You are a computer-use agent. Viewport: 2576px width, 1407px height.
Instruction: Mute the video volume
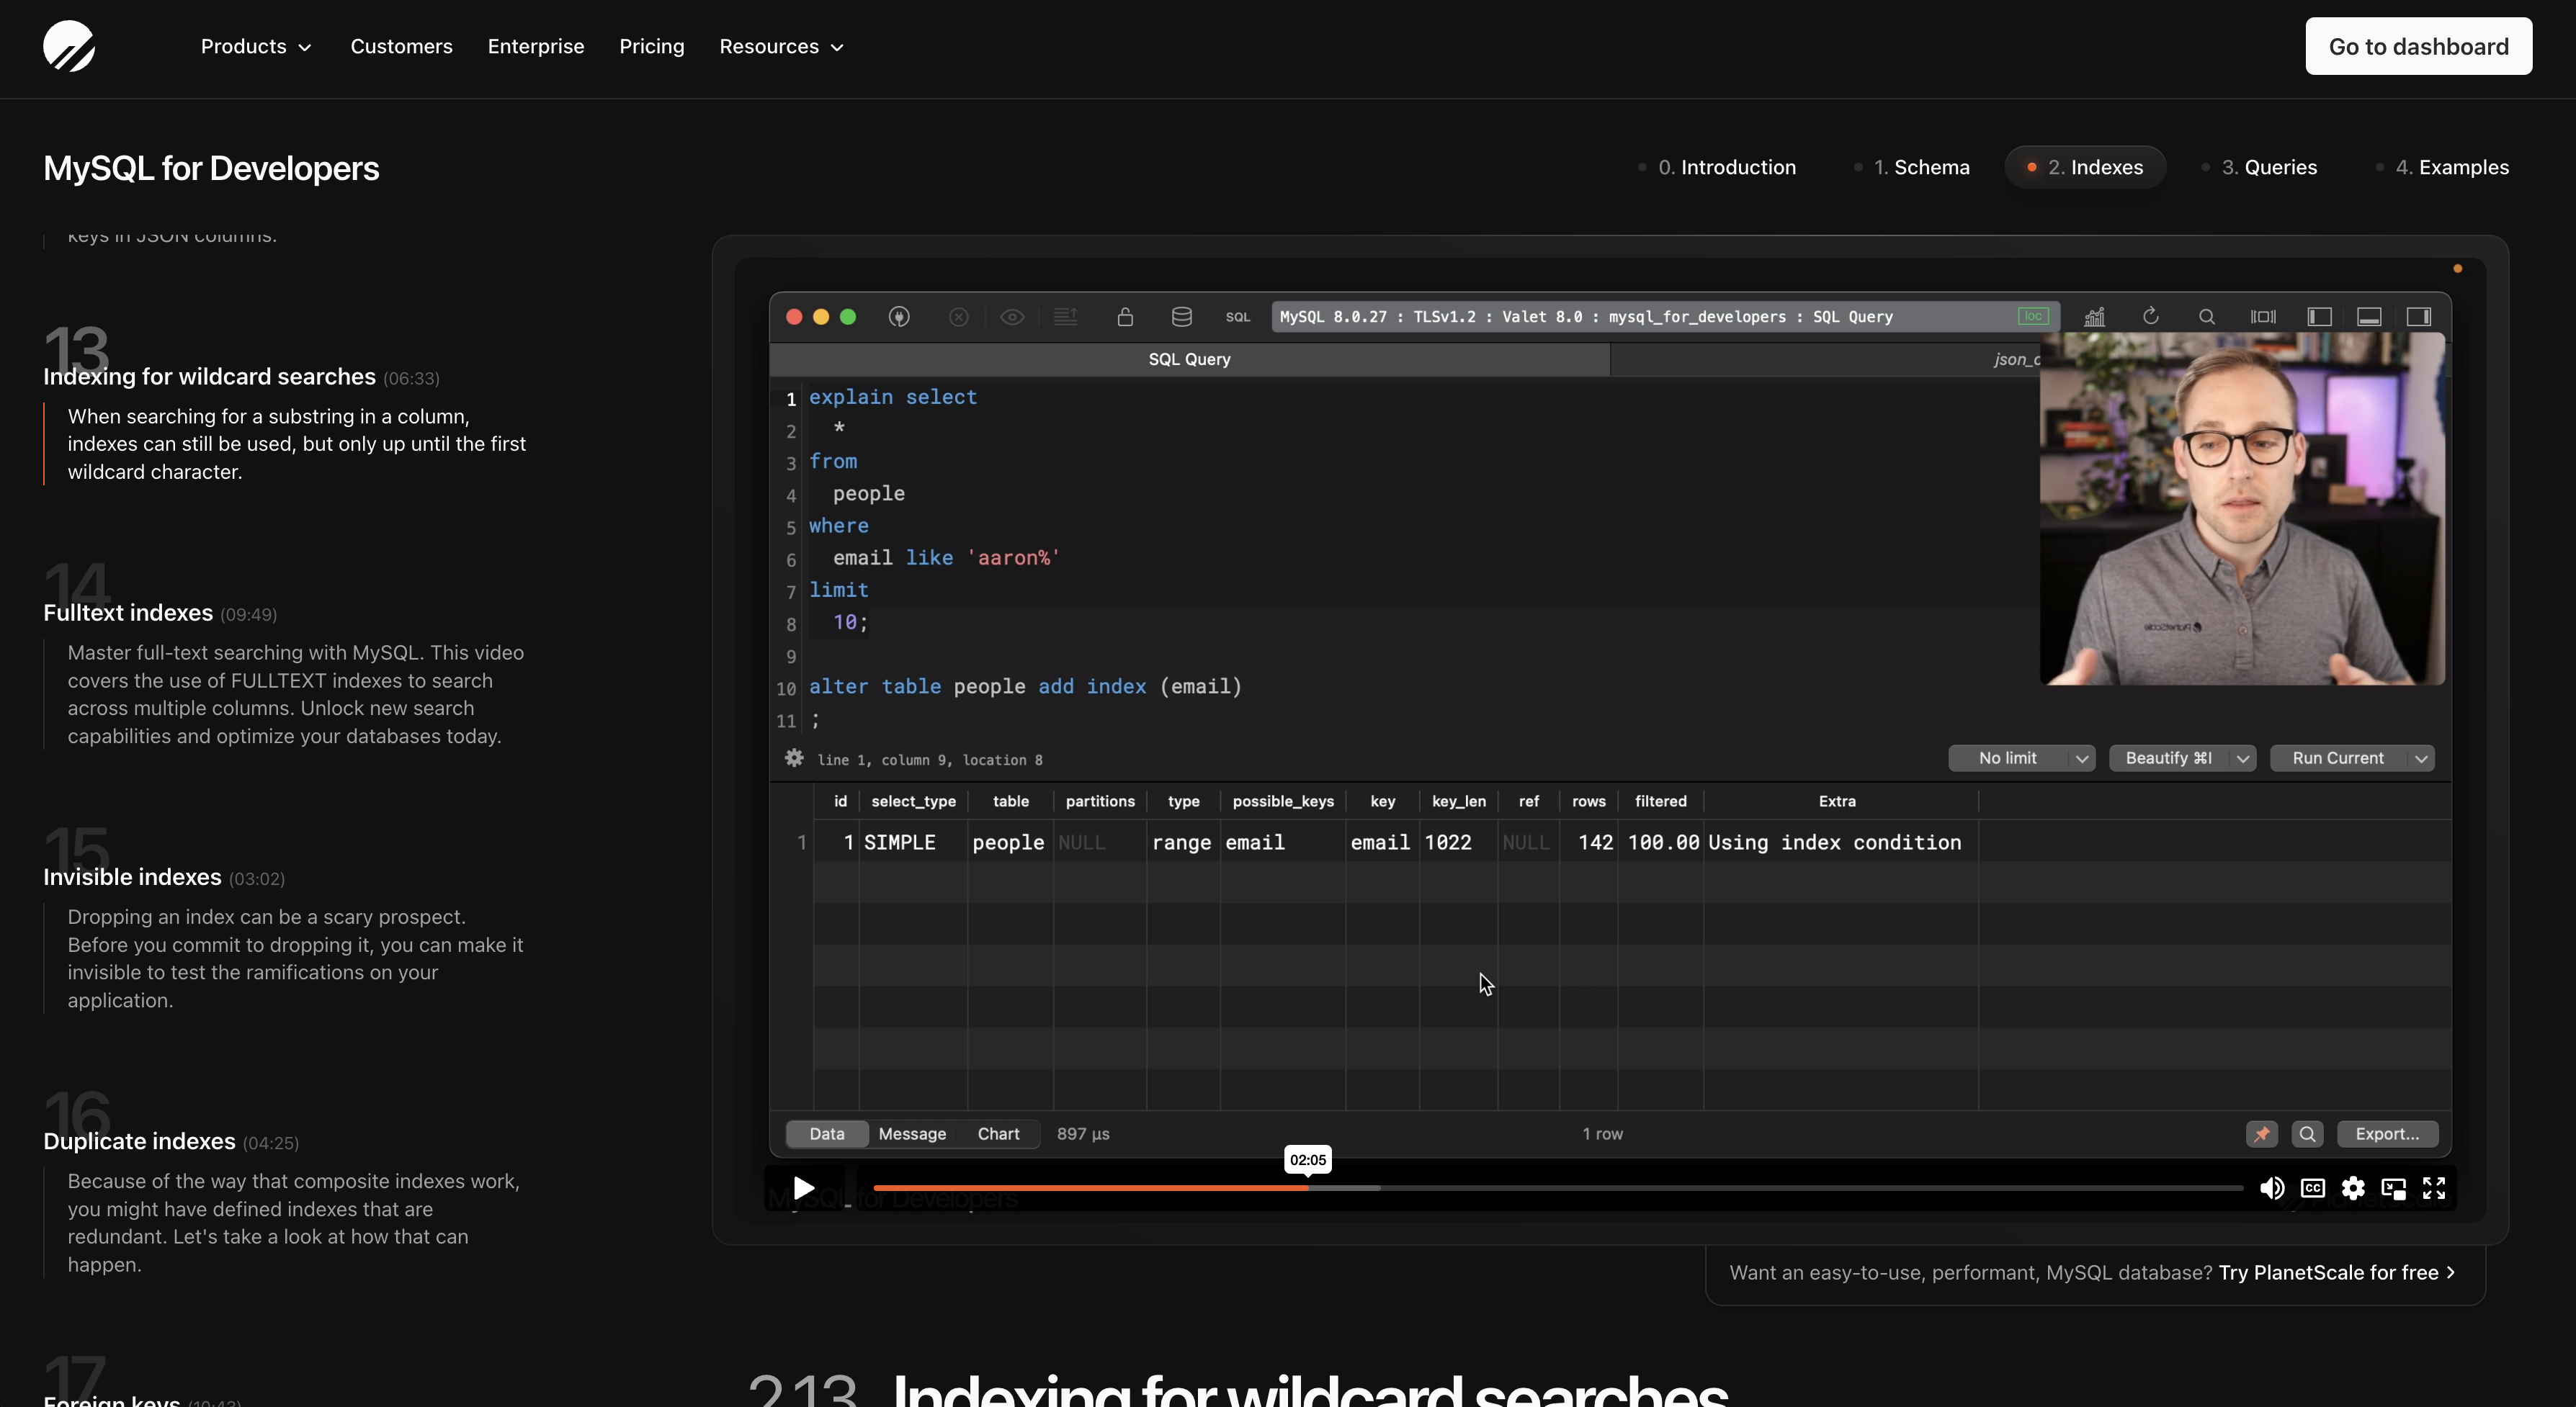[x=2272, y=1188]
